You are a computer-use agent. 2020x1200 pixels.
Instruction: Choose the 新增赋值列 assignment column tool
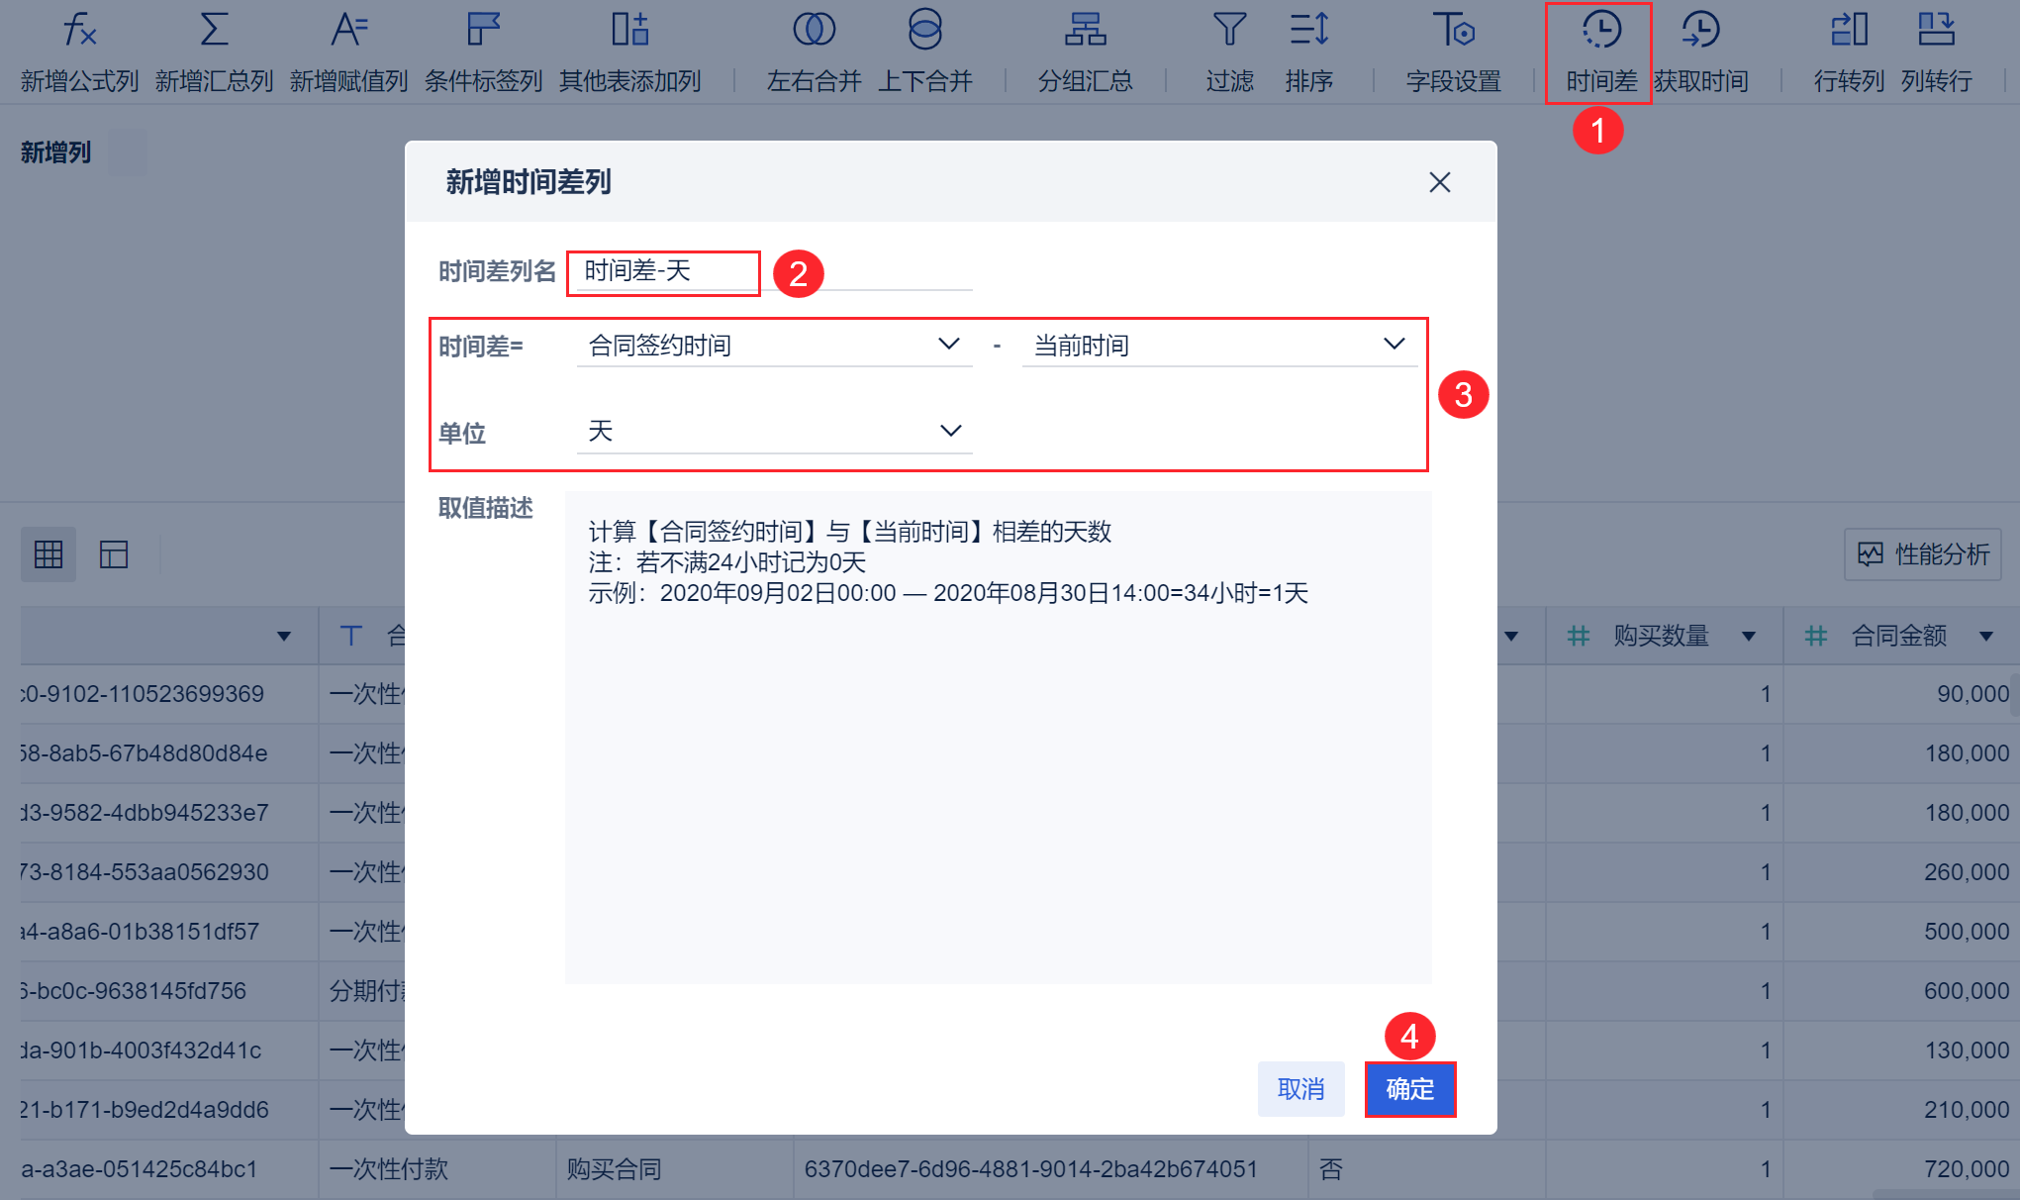click(348, 53)
